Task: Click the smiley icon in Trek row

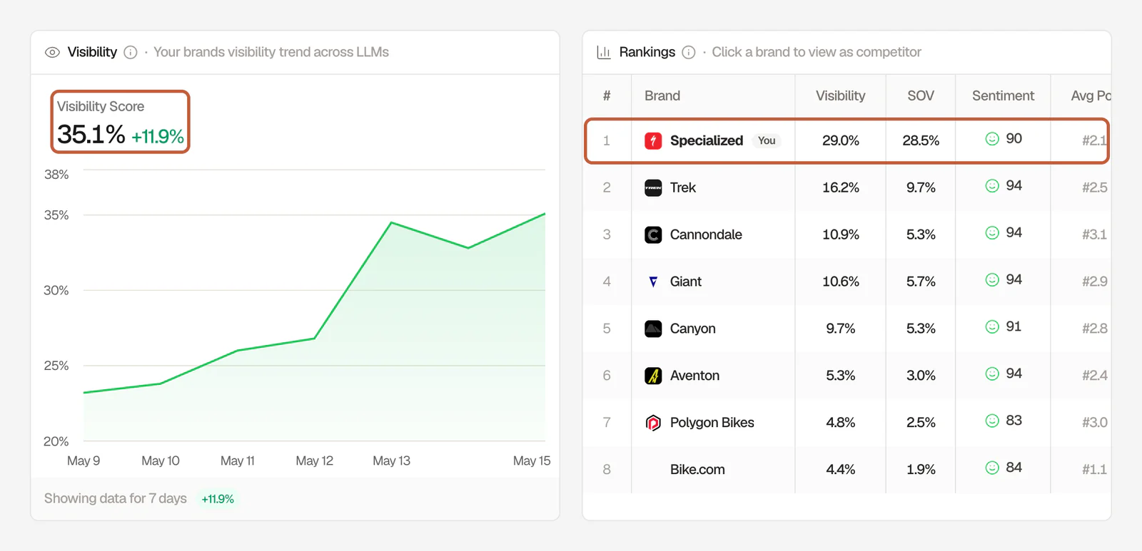Action: point(992,185)
